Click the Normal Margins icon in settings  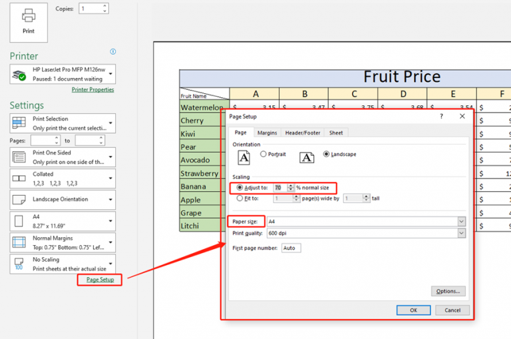[20, 242]
